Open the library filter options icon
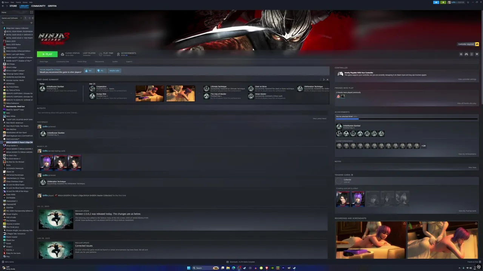Viewport: 483px width, 271px height. [31, 23]
